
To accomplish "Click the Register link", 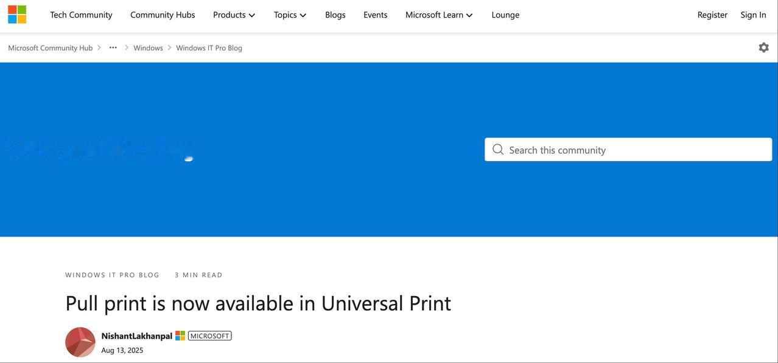I will (x=712, y=15).
